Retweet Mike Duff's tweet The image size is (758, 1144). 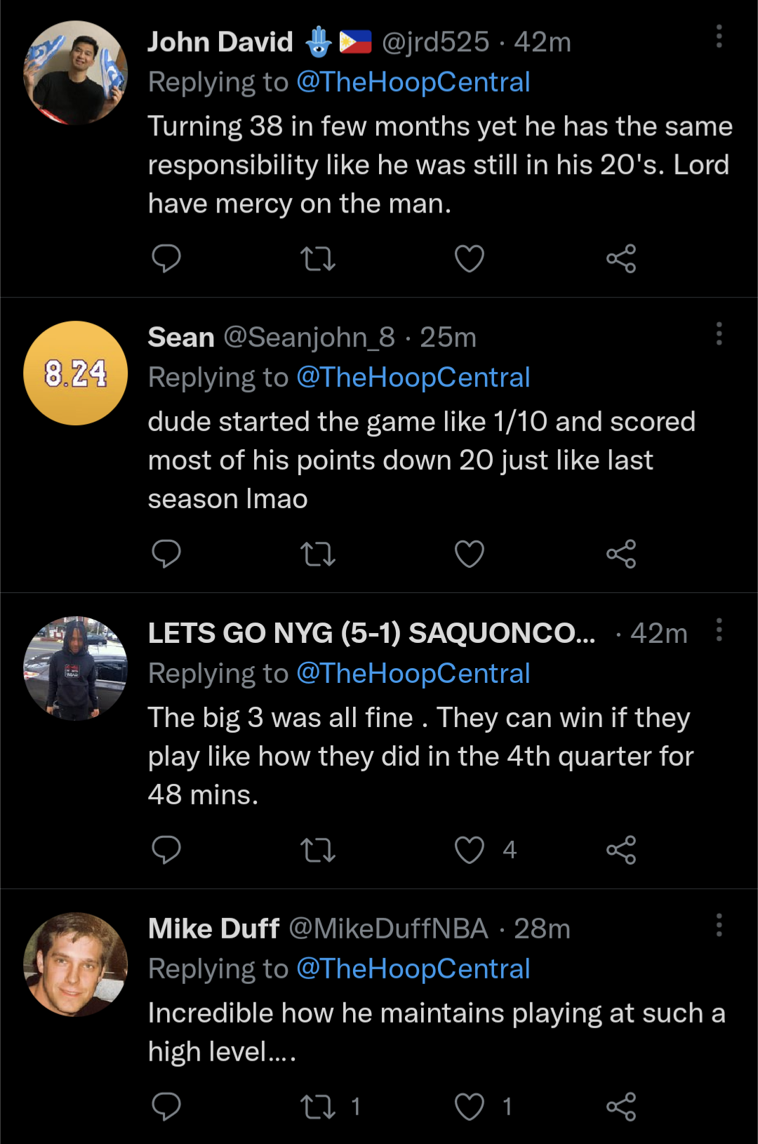[318, 1107]
